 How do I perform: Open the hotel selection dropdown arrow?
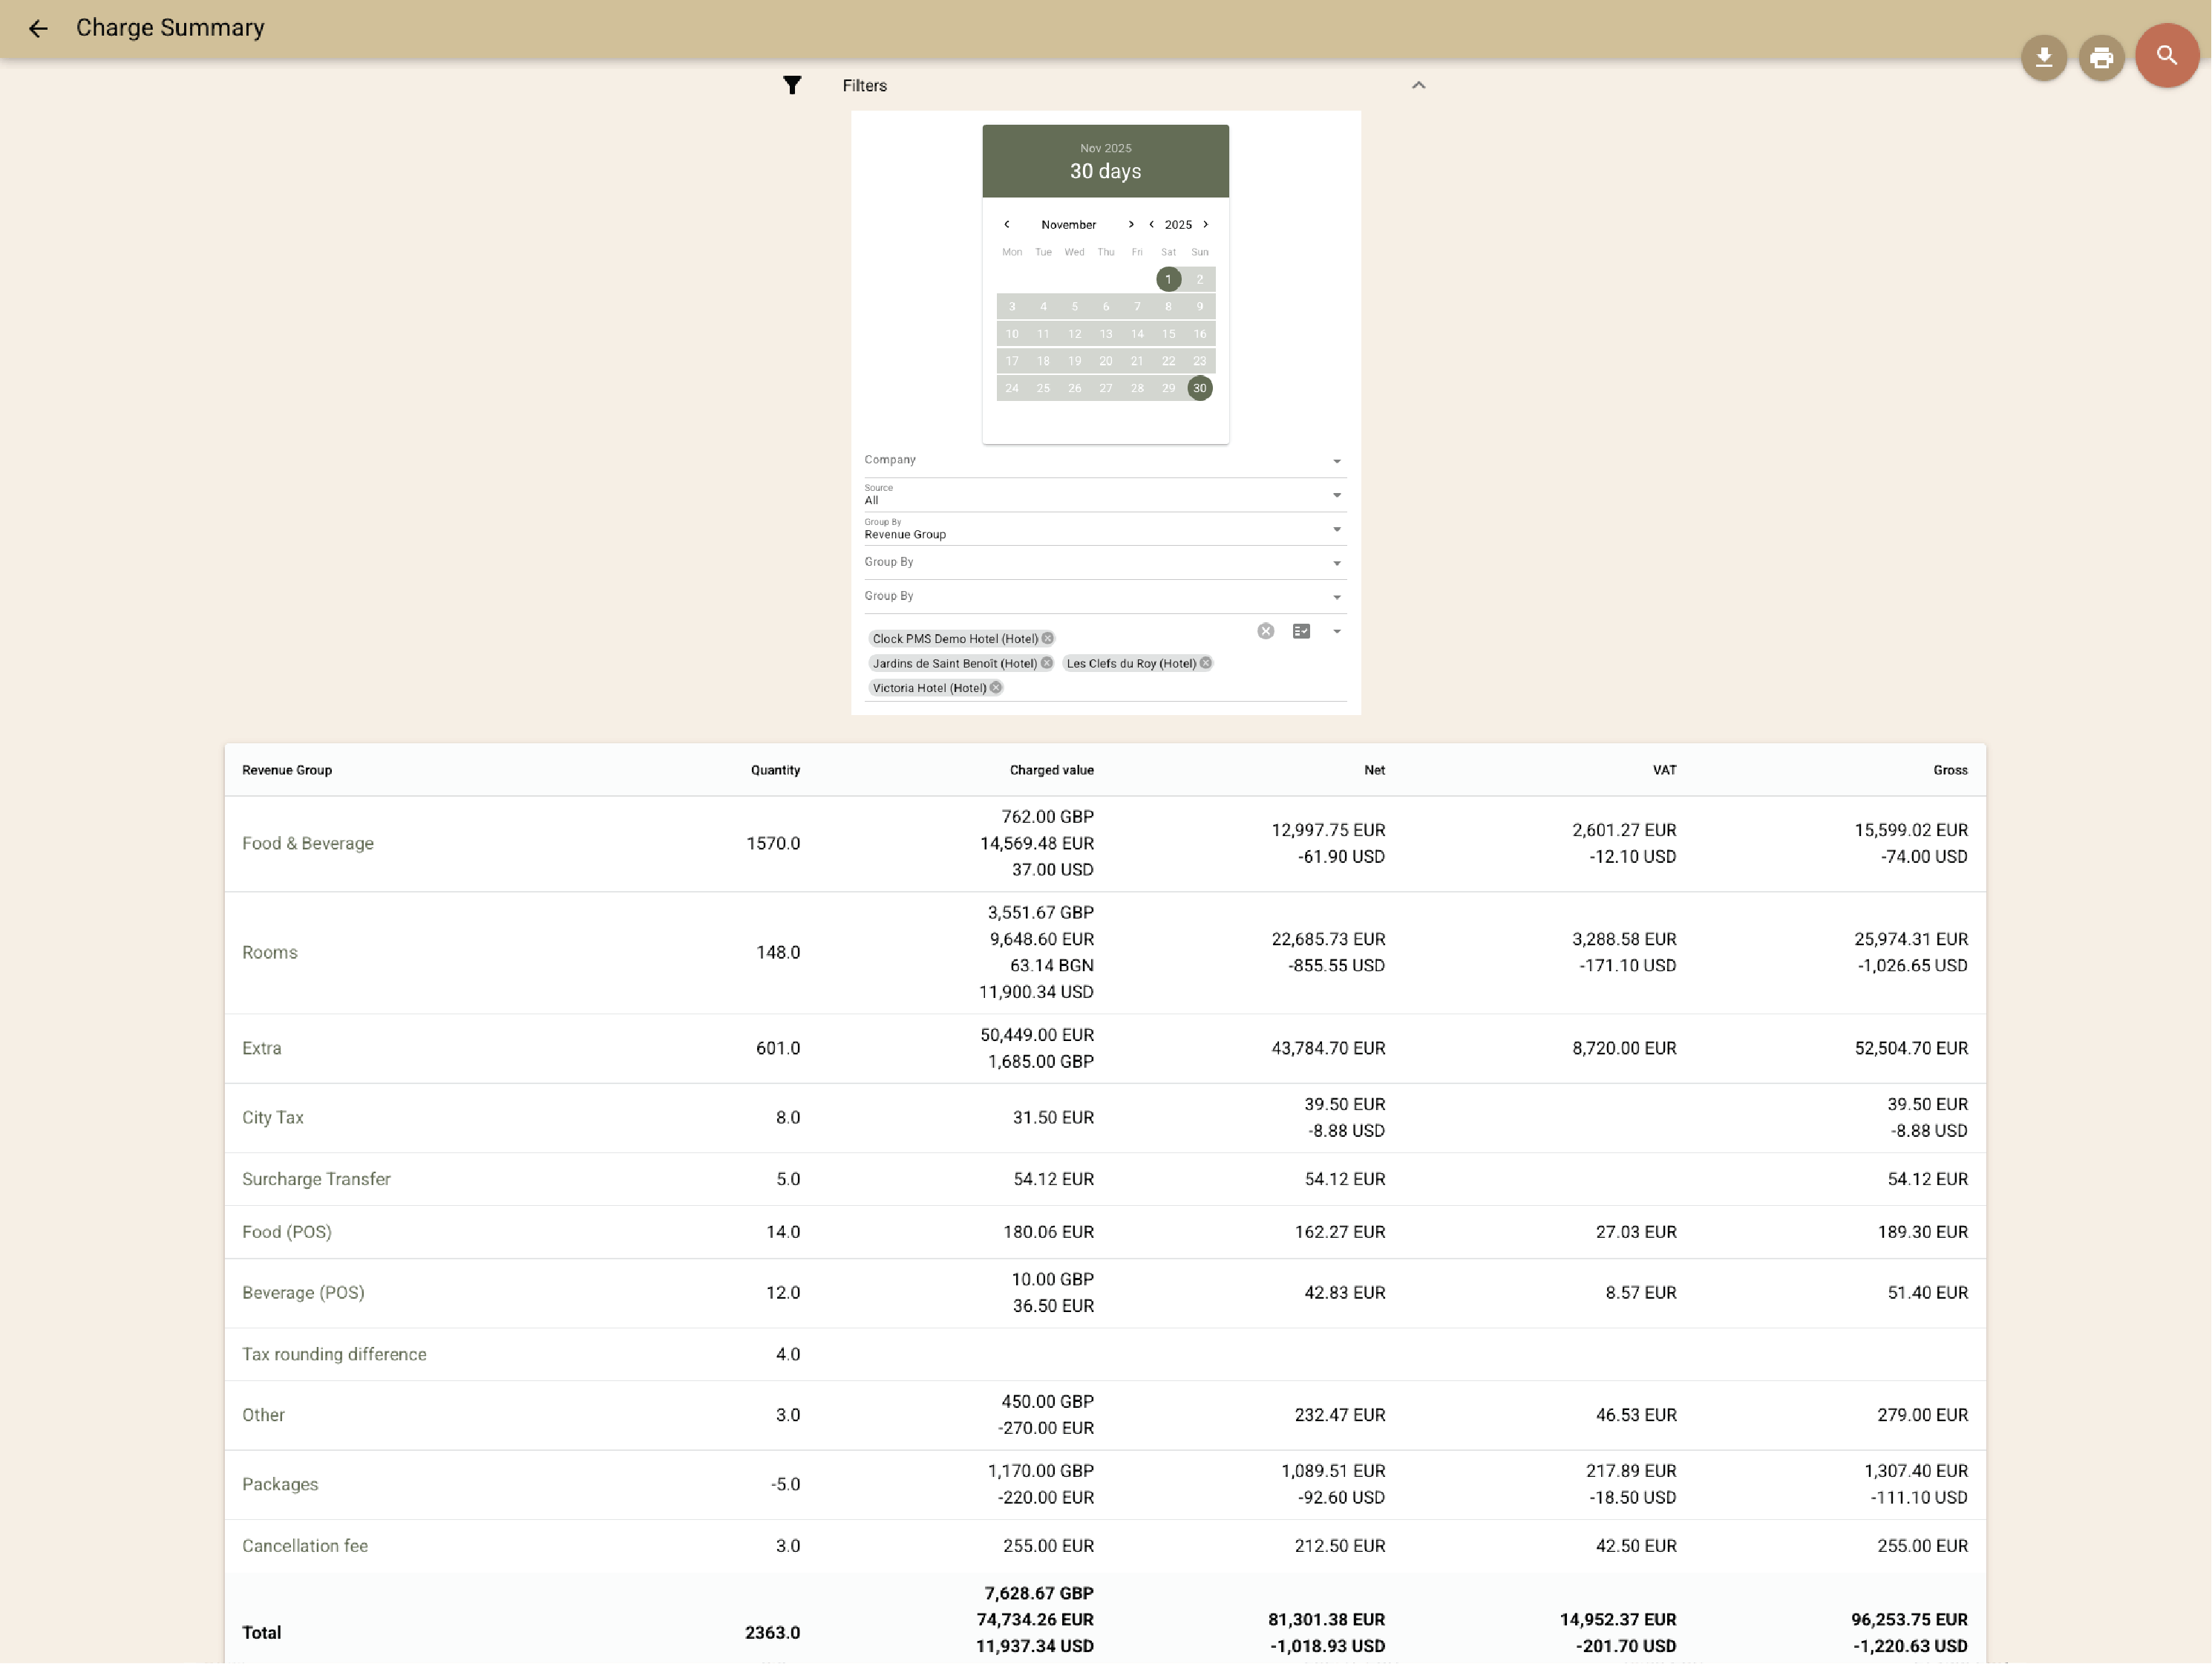coord(1336,630)
